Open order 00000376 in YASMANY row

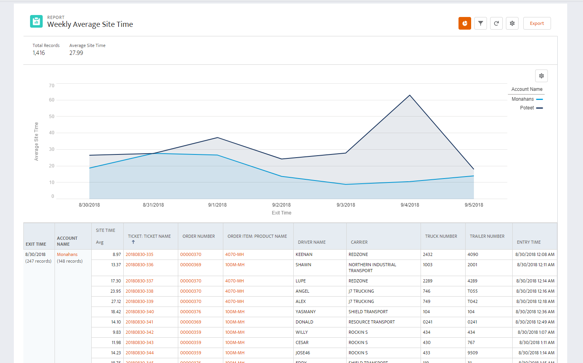point(191,312)
